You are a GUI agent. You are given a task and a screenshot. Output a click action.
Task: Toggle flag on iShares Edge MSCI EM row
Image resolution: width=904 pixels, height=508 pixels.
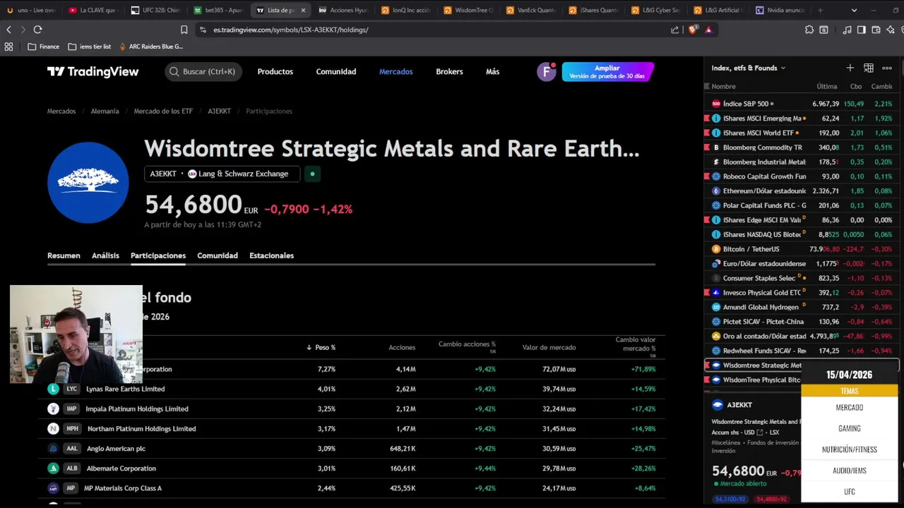click(707, 220)
